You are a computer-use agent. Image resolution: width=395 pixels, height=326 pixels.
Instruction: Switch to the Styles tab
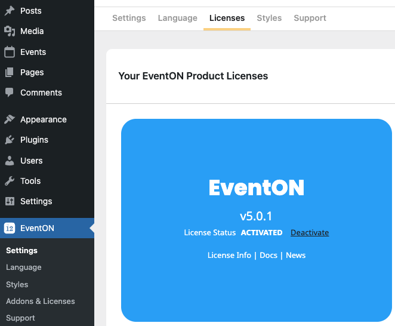[x=269, y=18]
